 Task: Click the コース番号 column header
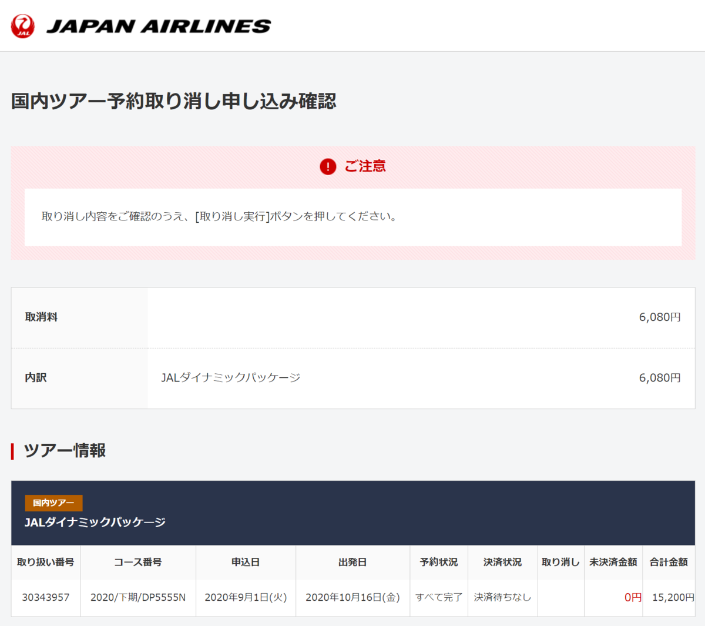[138, 562]
